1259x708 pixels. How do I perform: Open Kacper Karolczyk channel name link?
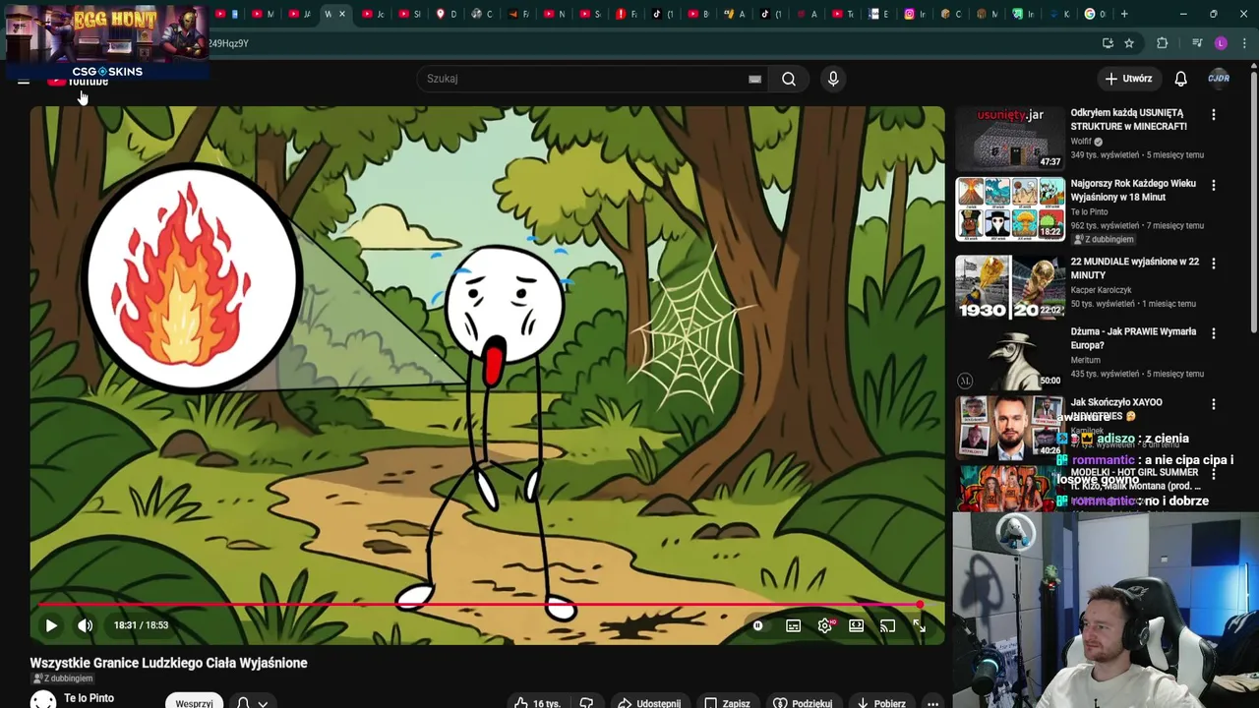1101,290
